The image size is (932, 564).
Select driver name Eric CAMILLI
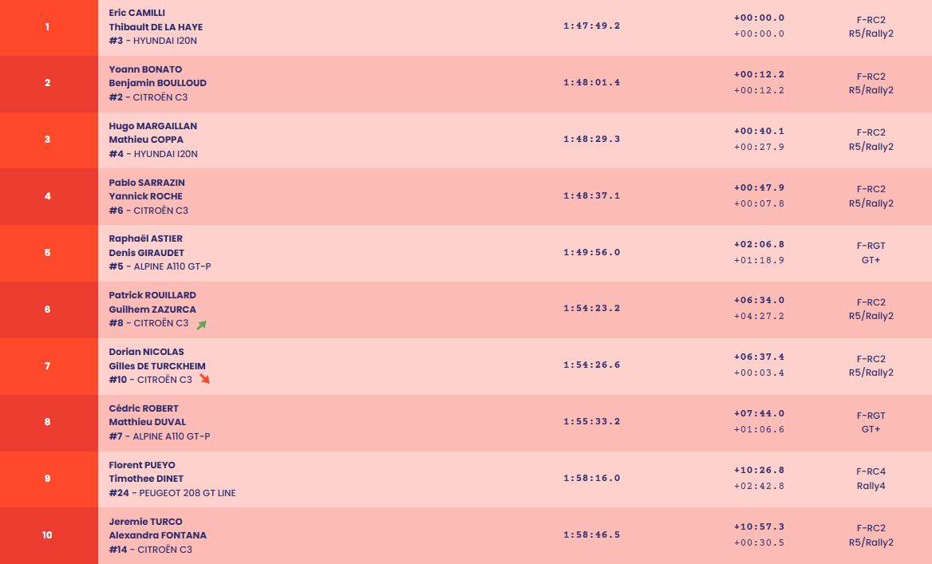[x=137, y=13]
